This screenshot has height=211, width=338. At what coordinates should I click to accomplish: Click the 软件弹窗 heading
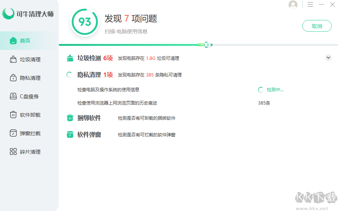89,135
